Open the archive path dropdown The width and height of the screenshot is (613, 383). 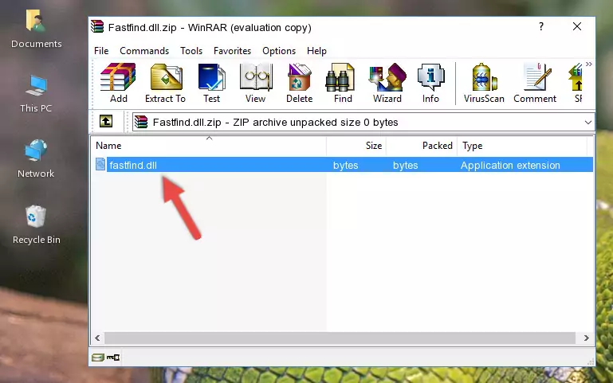587,122
